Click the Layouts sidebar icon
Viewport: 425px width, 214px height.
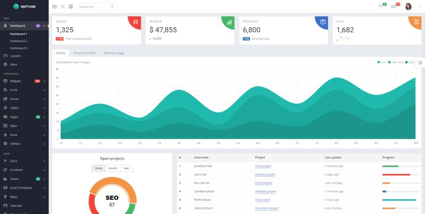5,56
